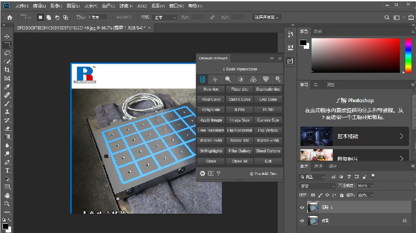
Task: Open the 3D menu in menu bar
Action: 142,6
